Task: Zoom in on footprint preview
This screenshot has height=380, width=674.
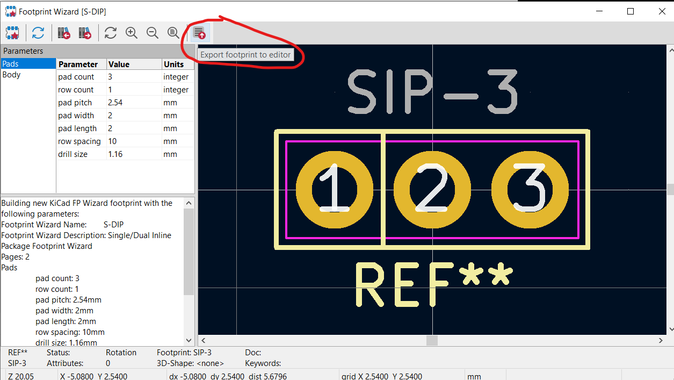Action: (x=132, y=33)
